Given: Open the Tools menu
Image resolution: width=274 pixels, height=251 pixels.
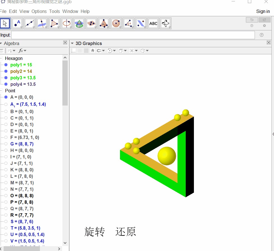Looking at the screenshot, I should (54, 12).
